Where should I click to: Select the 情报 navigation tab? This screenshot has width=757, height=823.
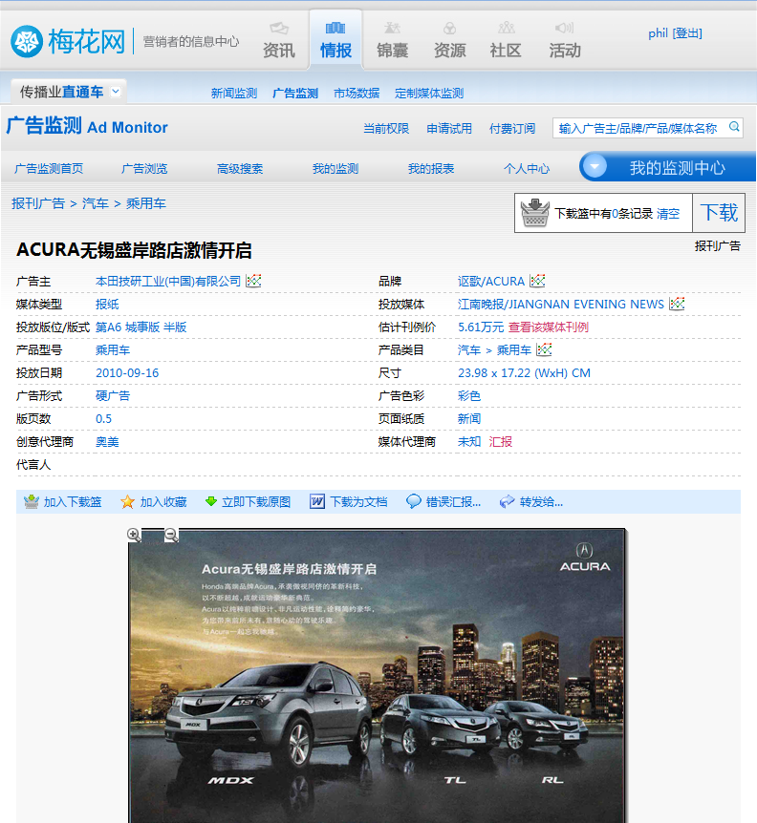[x=335, y=41]
